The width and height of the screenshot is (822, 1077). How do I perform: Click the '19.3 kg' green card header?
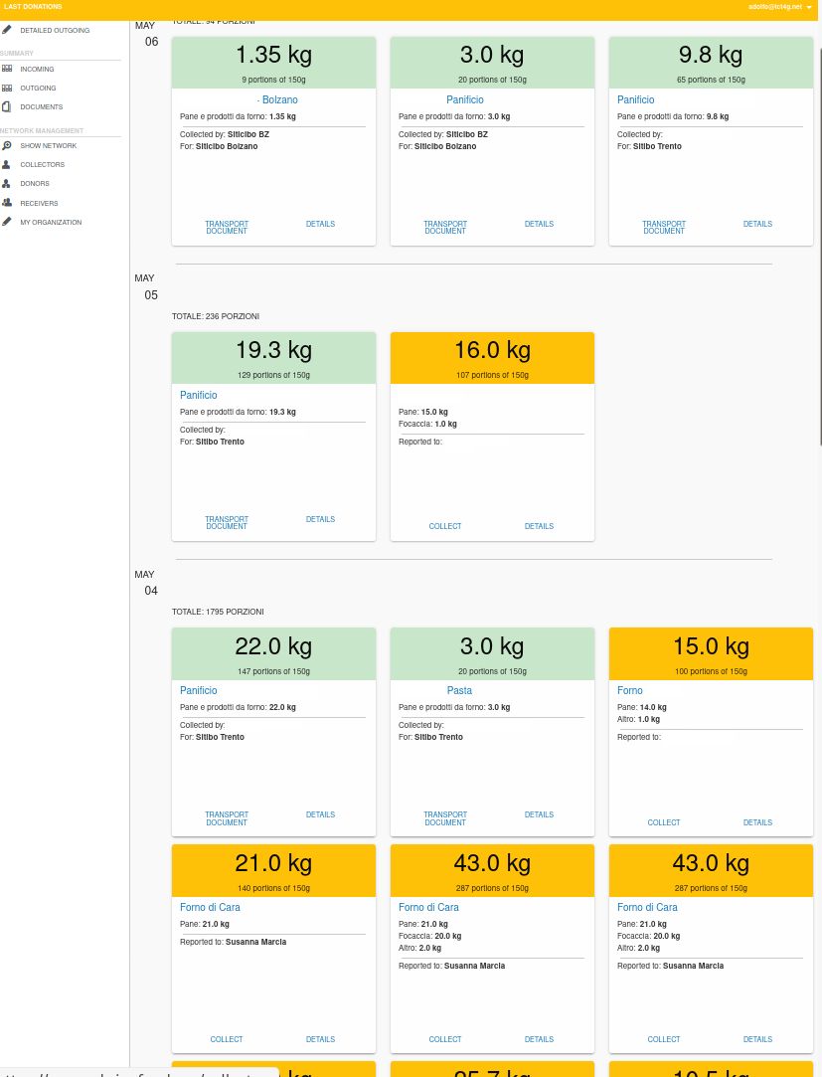273,358
